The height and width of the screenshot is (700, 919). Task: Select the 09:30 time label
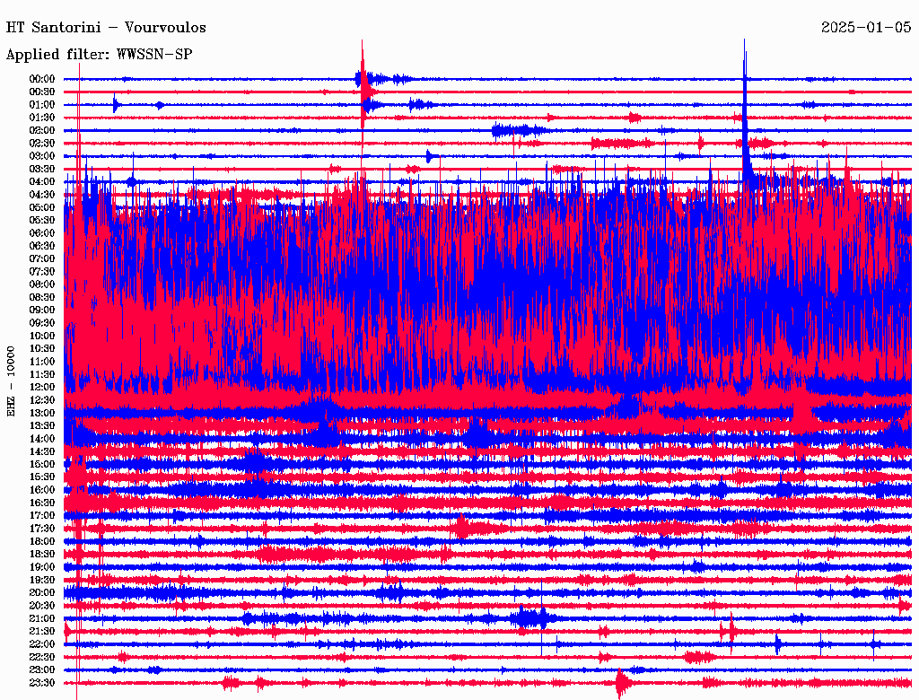(42, 323)
